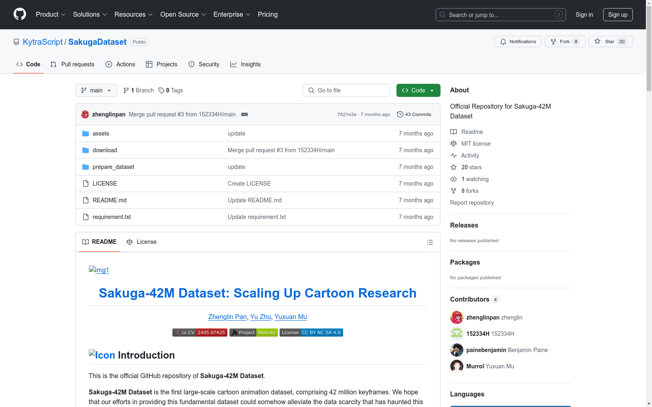Open the KytraScript owner profile
Screen dimensions: 652x407
43,42
